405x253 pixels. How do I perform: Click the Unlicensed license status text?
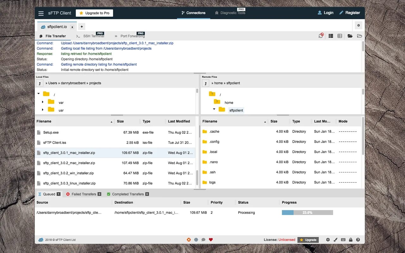point(287,240)
